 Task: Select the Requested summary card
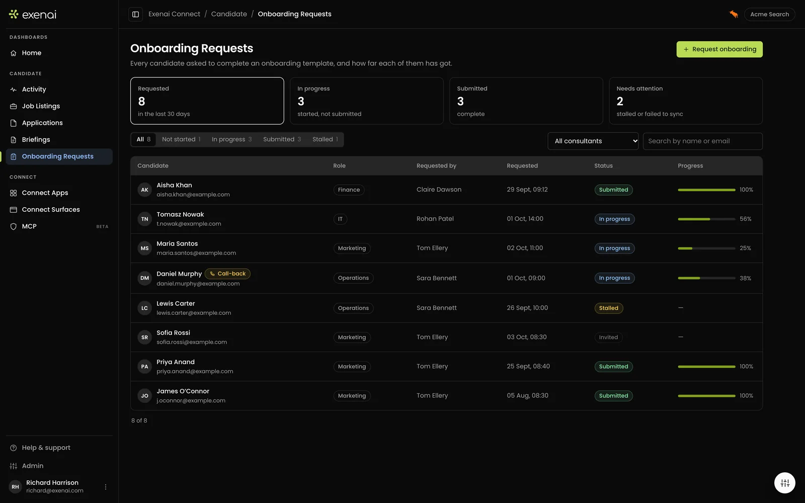207,101
